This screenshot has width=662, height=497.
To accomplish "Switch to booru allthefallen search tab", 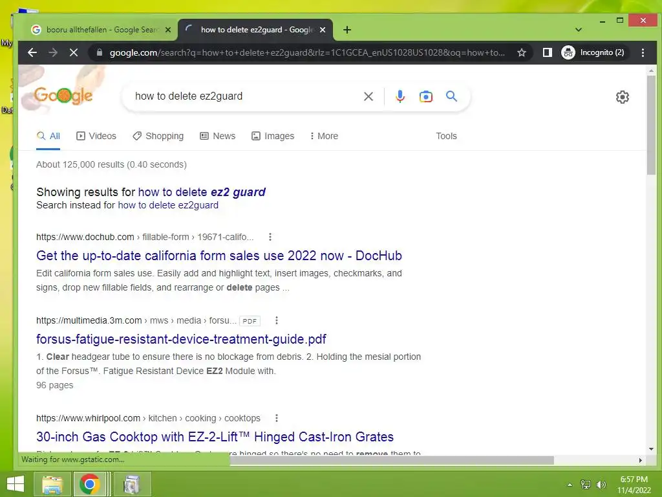I will coord(101,30).
